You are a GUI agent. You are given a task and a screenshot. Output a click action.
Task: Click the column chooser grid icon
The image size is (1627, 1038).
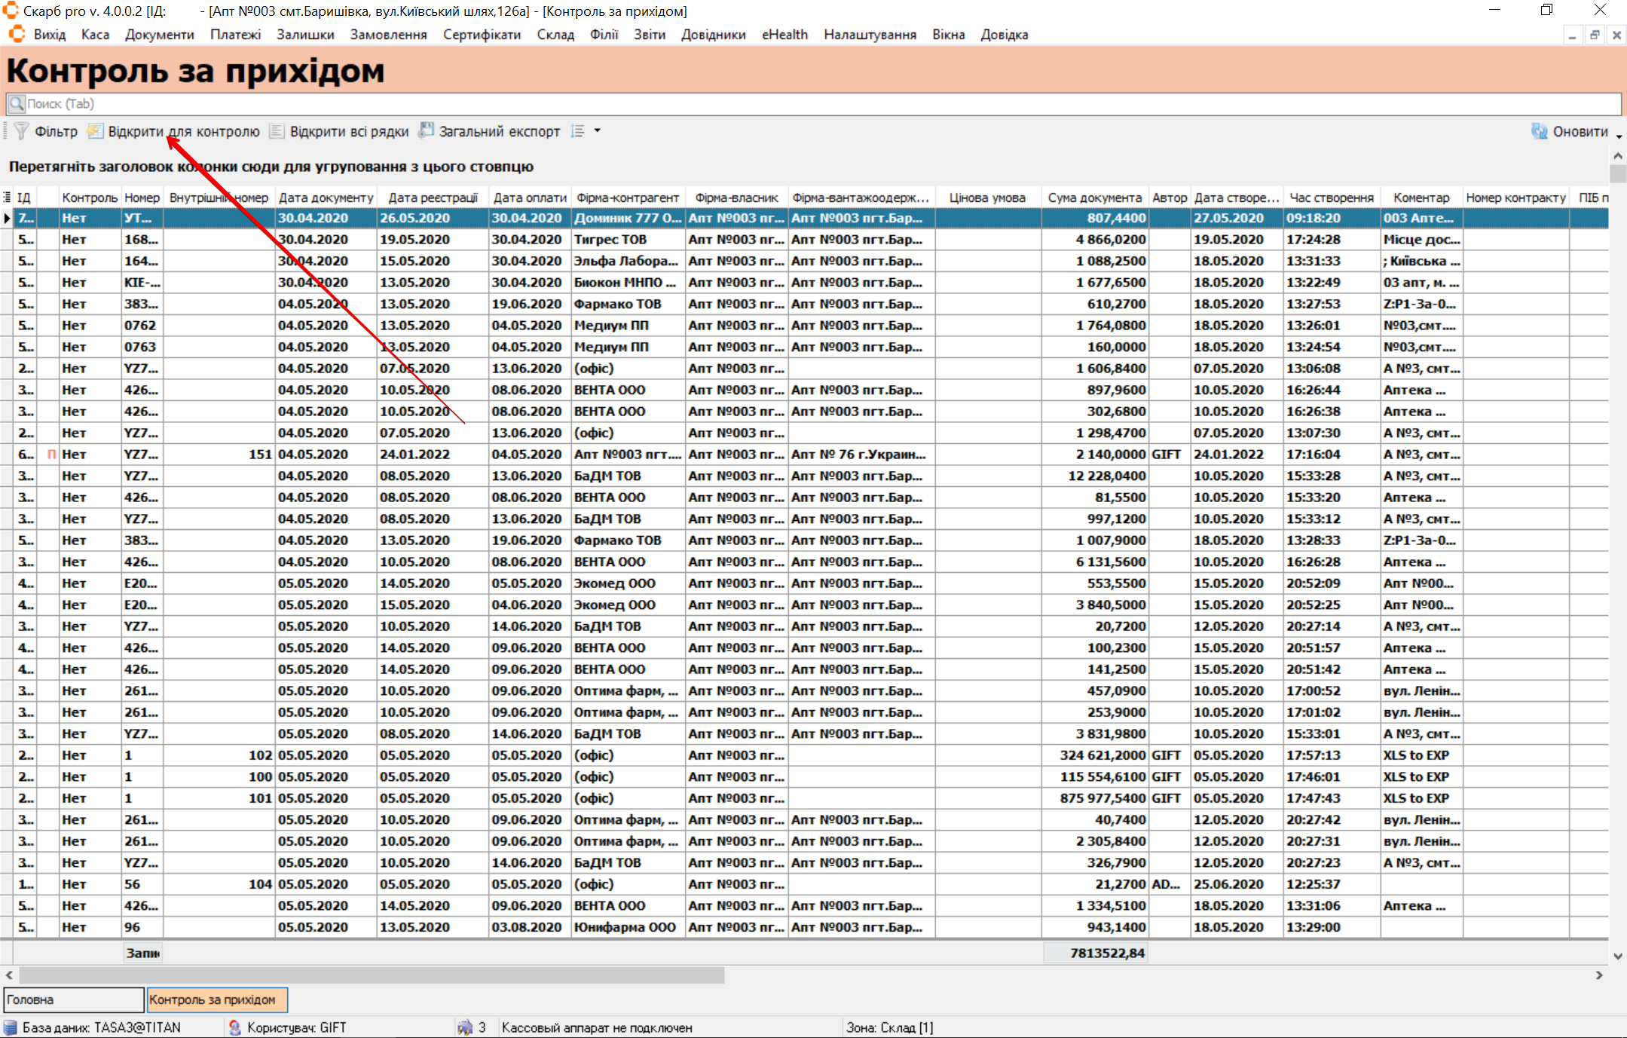[x=7, y=197]
